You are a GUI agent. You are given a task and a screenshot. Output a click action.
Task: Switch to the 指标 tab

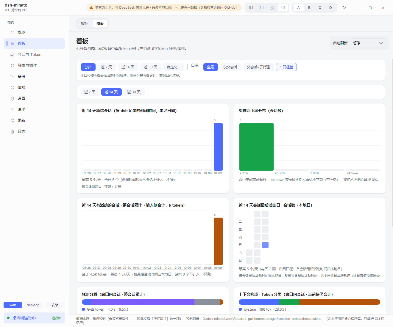coord(85,23)
